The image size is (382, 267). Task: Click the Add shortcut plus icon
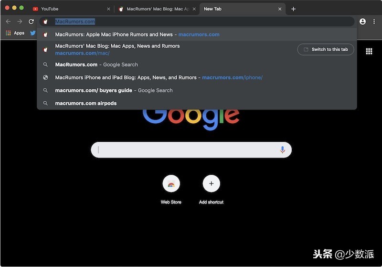(211, 183)
